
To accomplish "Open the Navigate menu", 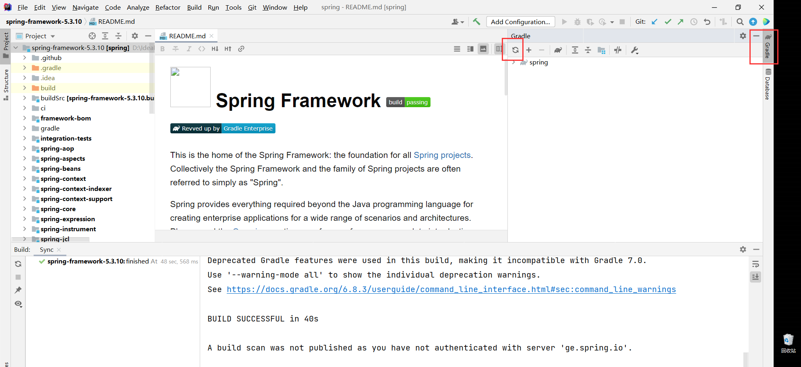I will coord(85,7).
